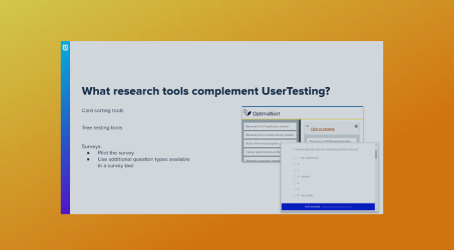Choose radio "7 - Very useful"
Image resolution: width=454 pixels, height=250 pixels.
point(295,196)
